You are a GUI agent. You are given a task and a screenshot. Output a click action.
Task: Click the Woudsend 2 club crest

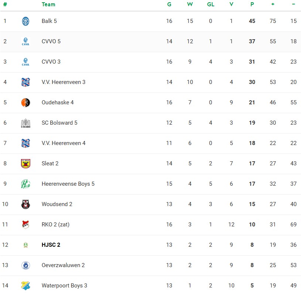coord(25,204)
